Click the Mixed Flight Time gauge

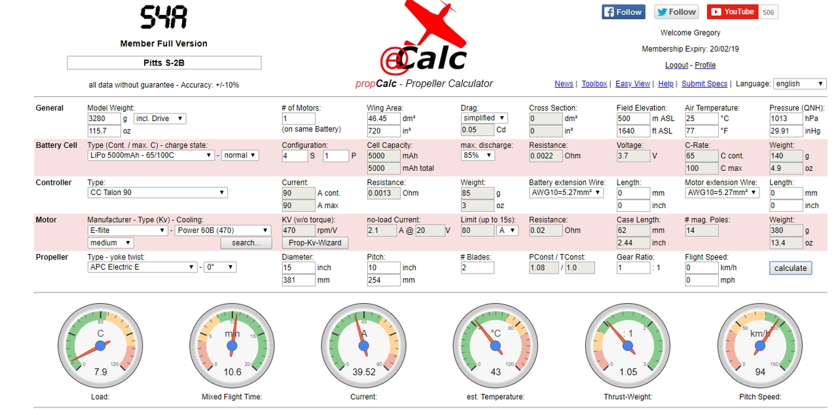[232, 345]
